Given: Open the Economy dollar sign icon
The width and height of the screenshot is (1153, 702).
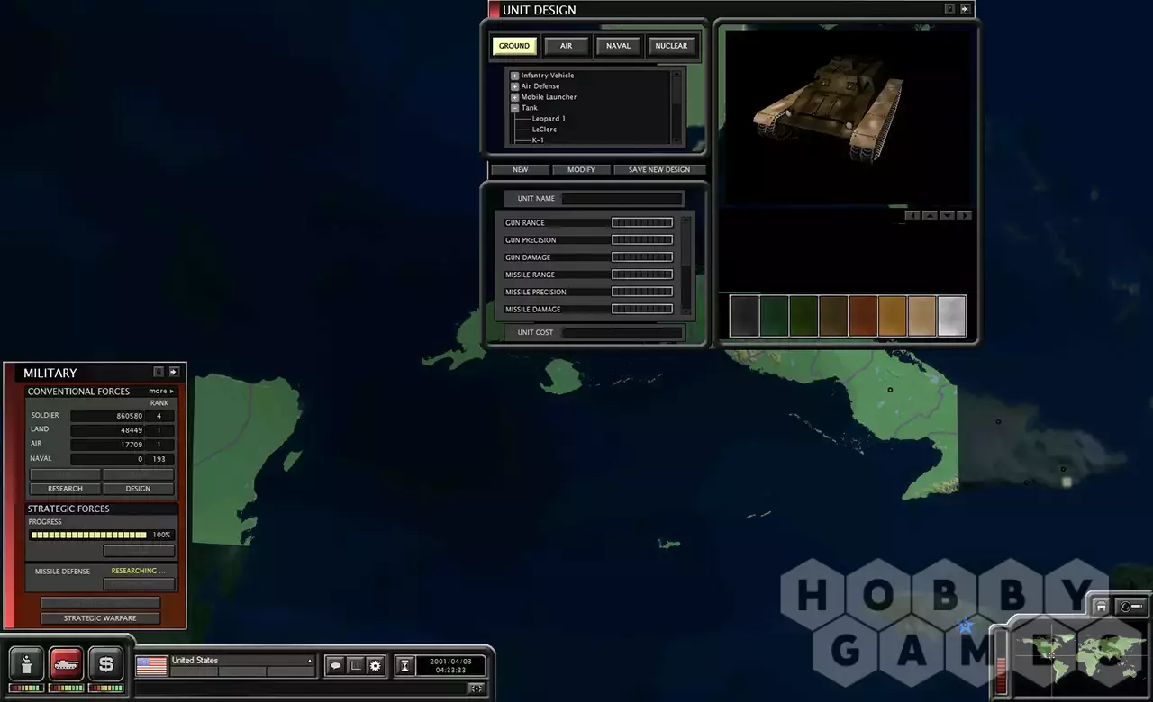Looking at the screenshot, I should [x=105, y=664].
